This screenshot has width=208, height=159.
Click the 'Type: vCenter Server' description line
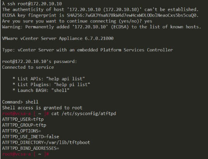(x=87, y=50)
